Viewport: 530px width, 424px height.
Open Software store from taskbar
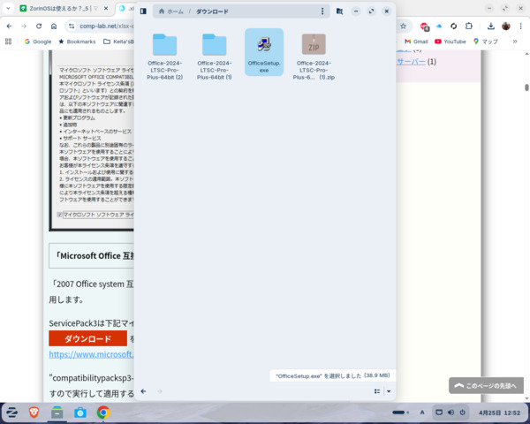pos(80,413)
